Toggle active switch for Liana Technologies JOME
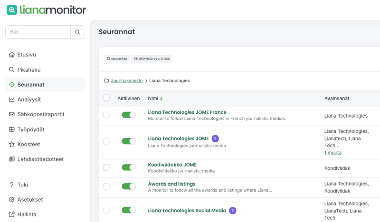 pos(129,141)
